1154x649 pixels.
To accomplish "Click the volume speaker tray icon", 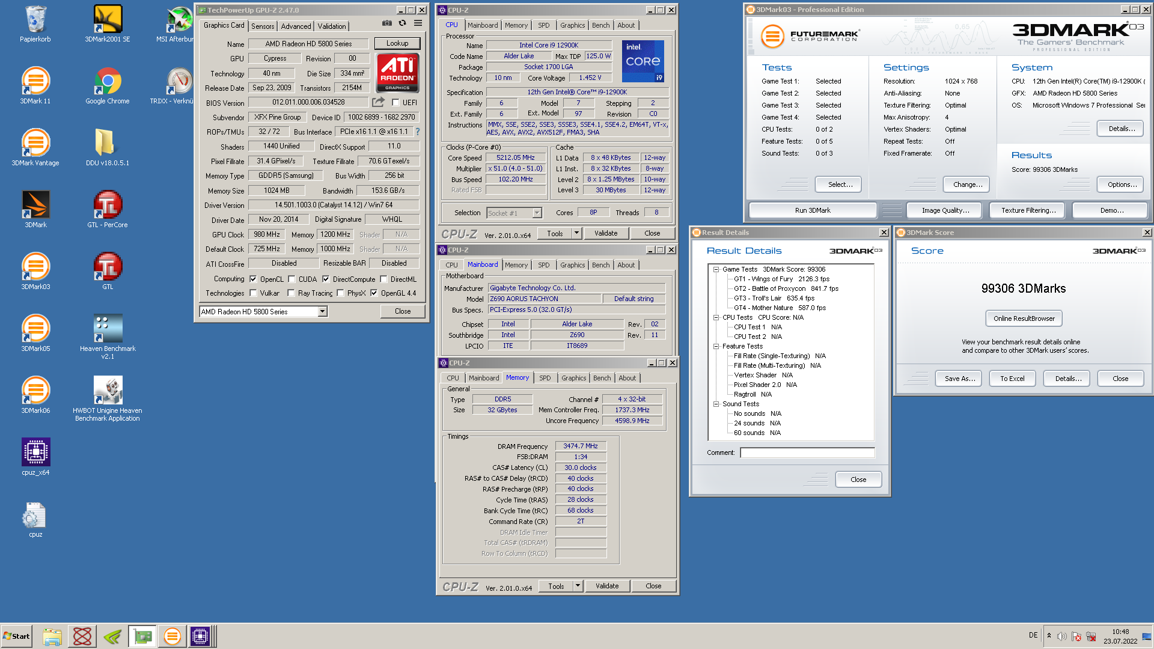I will pyautogui.click(x=1062, y=636).
